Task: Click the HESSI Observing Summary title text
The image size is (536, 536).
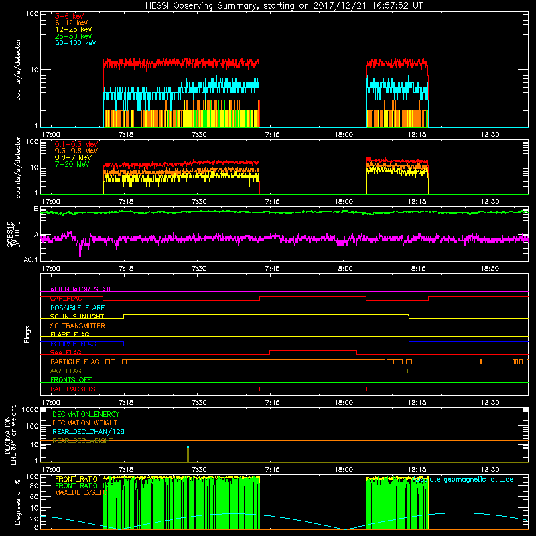Action: point(283,6)
